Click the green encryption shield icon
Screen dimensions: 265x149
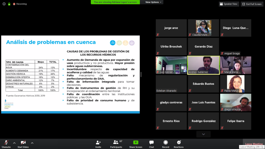tap(9, 4)
